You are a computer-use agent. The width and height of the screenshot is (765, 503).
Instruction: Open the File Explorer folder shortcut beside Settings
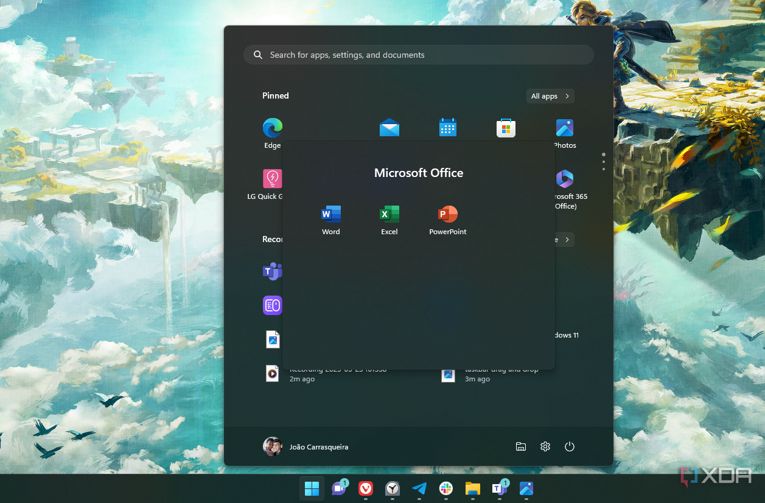pos(521,446)
